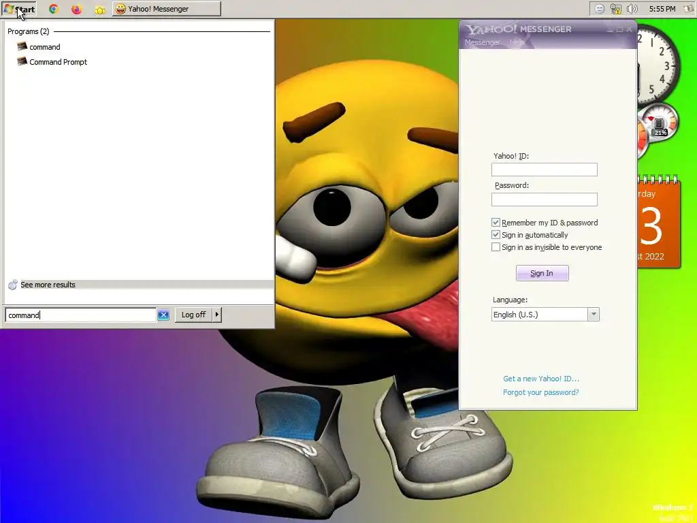
Task: Click the volume speaker tray icon
Action: point(632,9)
